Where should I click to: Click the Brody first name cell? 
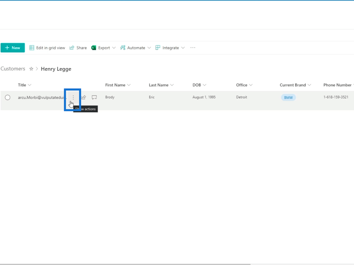click(x=110, y=97)
